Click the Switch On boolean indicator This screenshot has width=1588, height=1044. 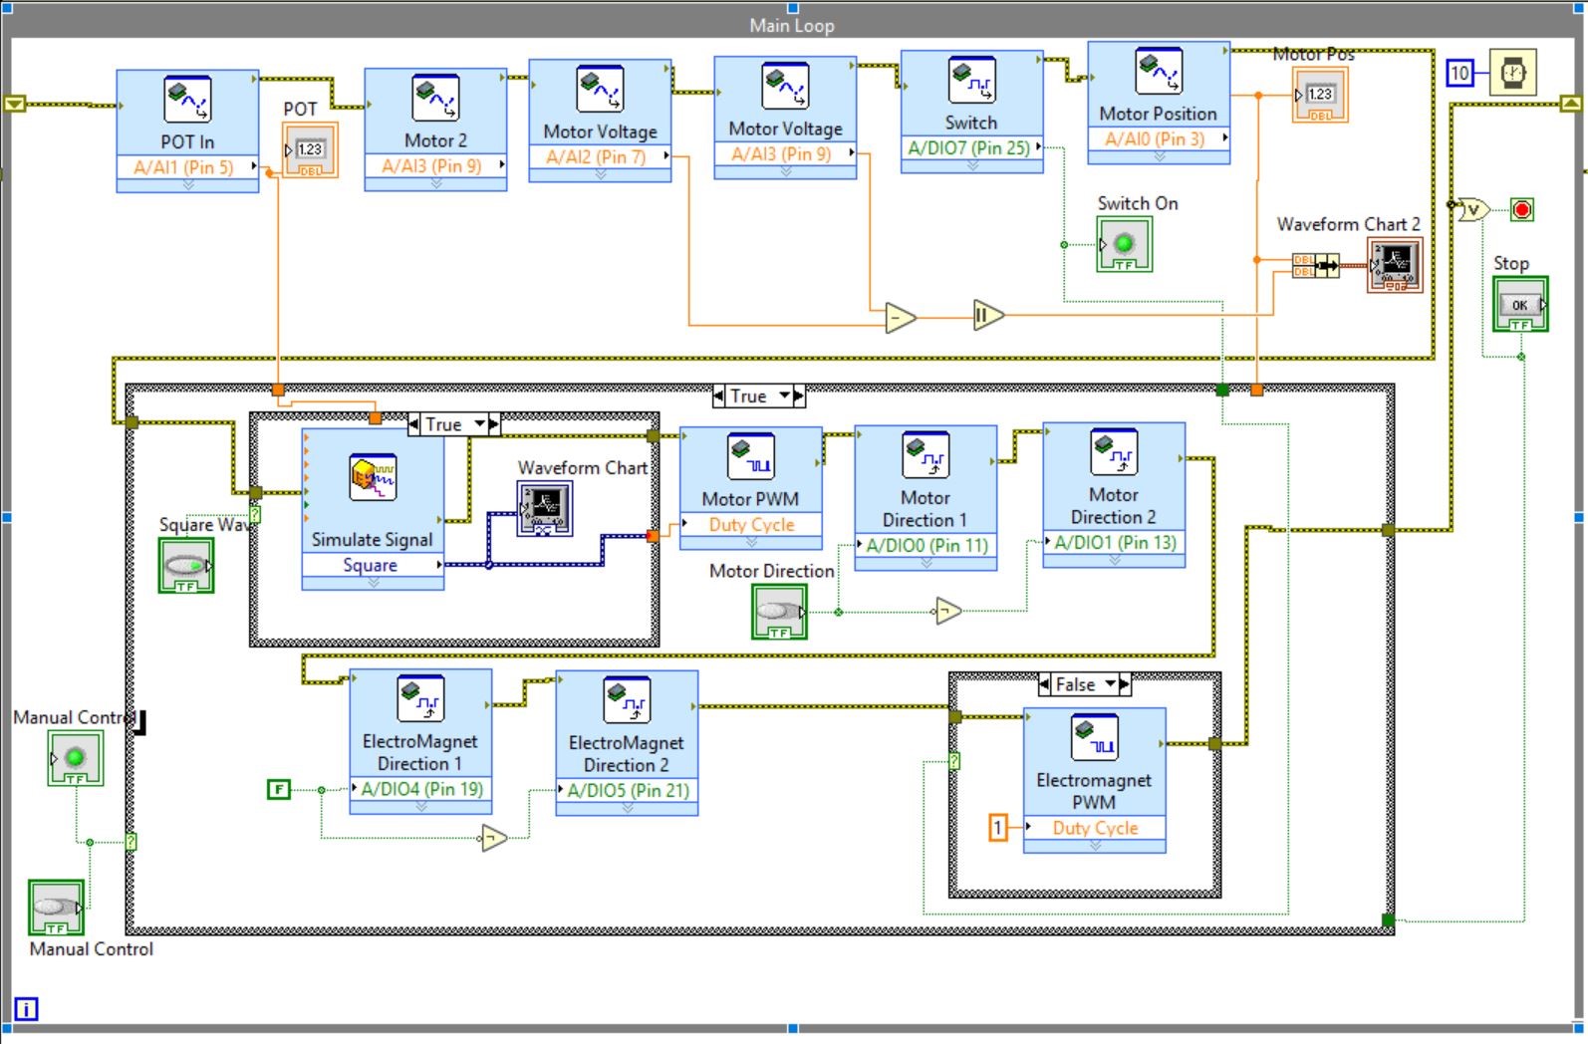click(x=1125, y=244)
